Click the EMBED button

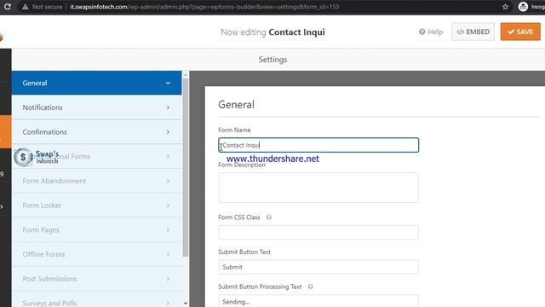click(x=473, y=32)
